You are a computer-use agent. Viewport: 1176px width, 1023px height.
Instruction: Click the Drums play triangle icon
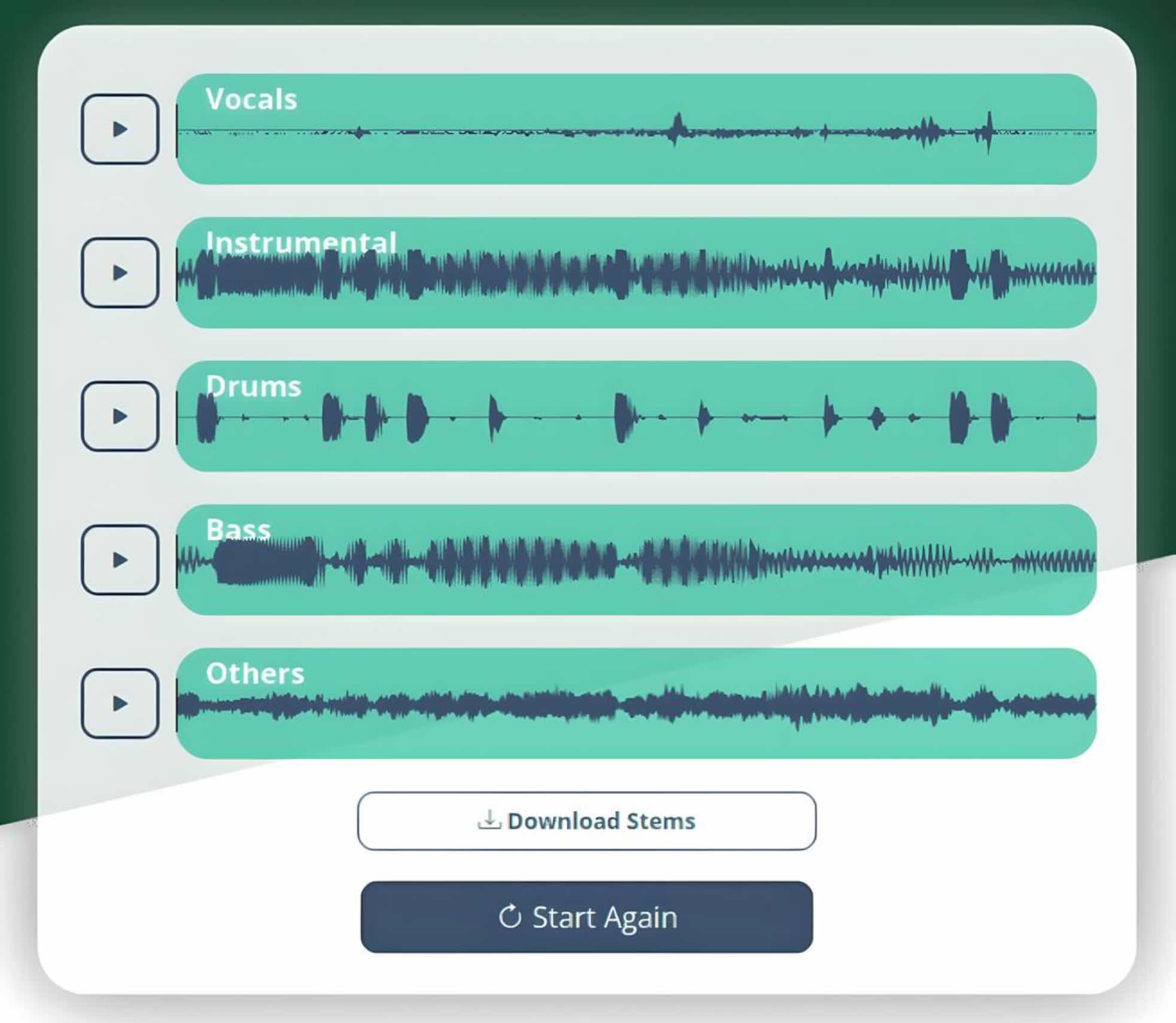[120, 417]
